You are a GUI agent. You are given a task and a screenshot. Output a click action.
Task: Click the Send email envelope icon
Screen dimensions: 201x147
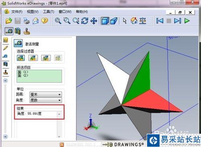point(35,21)
